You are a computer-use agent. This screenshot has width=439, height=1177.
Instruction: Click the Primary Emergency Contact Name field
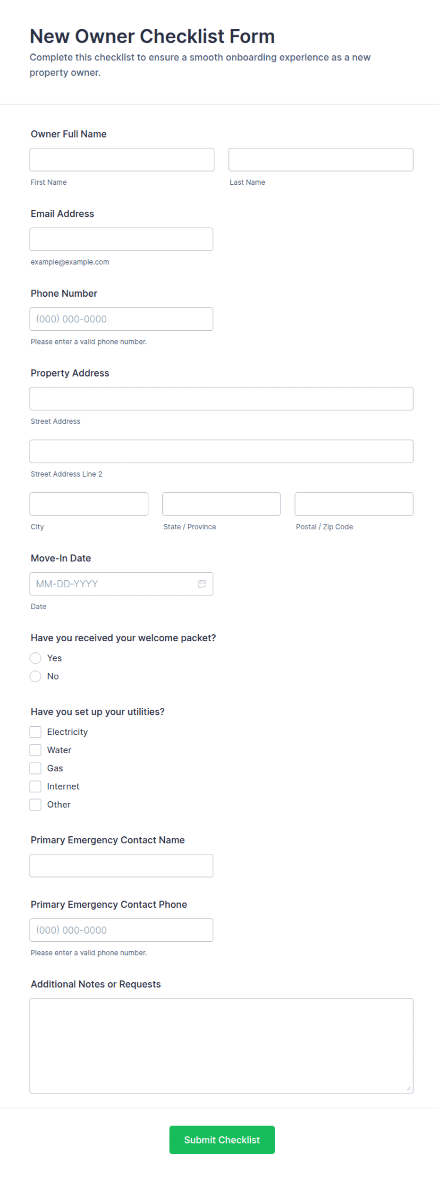[x=121, y=866]
